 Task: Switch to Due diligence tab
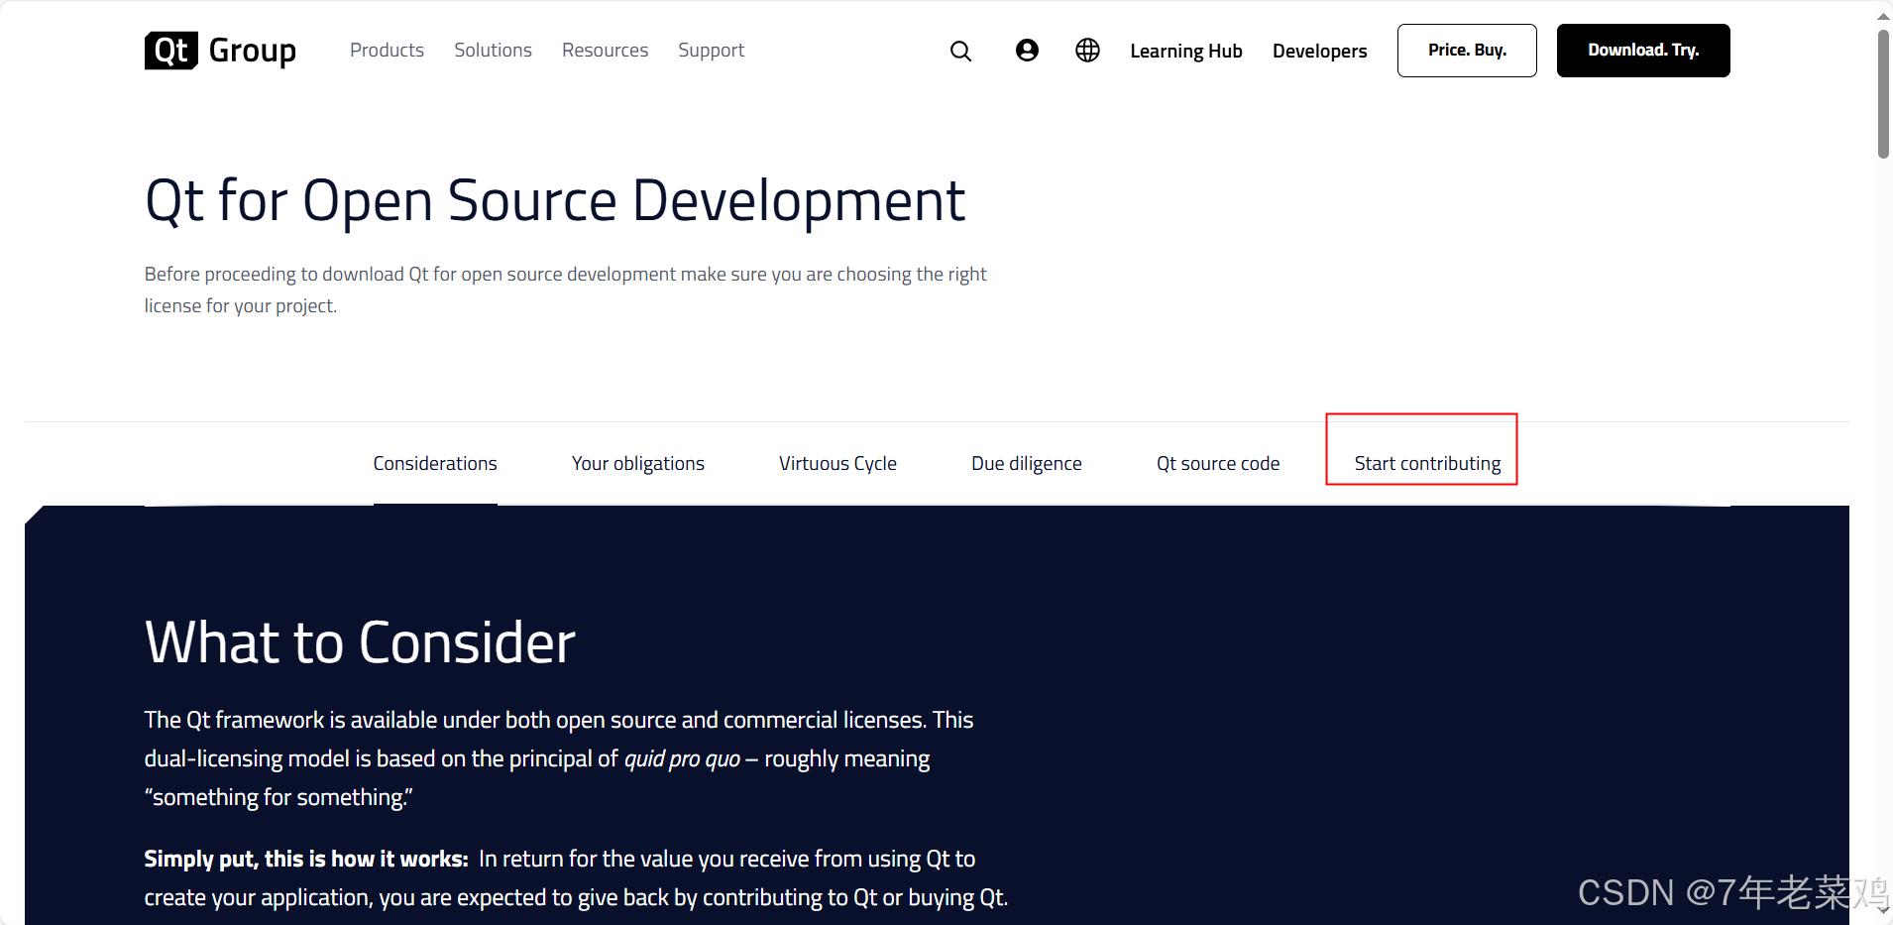(x=1027, y=464)
